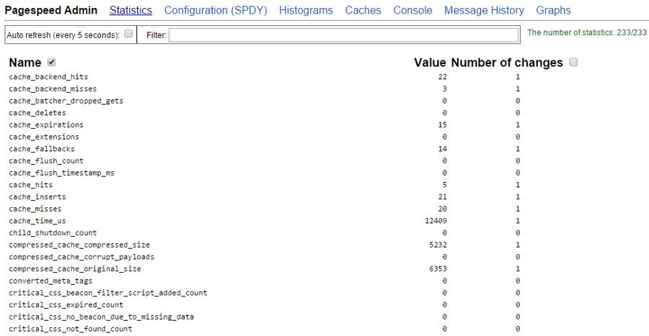Viewport: 649px width, 336px height.
Task: Click the value 15 for cache_expirations
Action: tap(443, 124)
